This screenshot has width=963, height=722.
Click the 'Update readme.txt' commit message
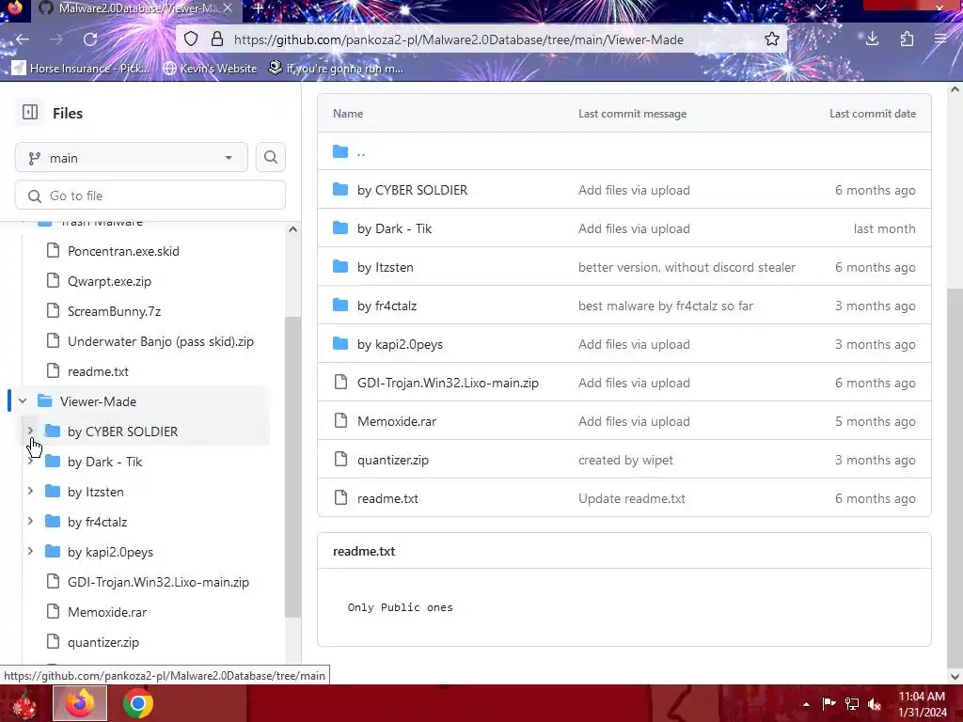[x=631, y=498]
